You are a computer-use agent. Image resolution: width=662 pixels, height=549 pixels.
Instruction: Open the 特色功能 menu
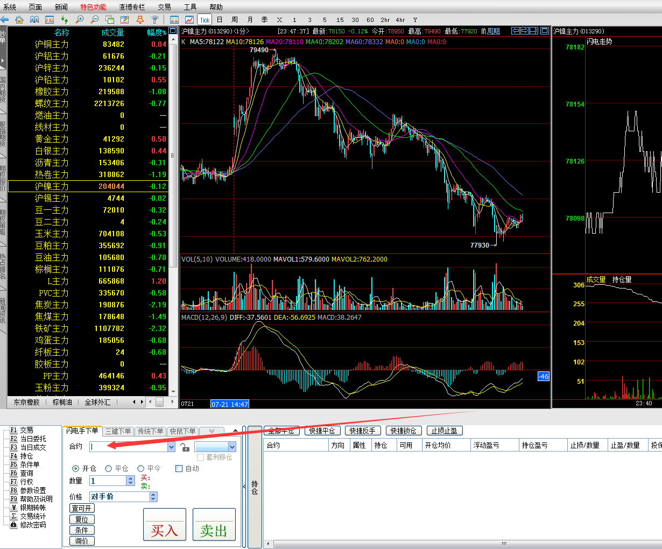click(93, 7)
